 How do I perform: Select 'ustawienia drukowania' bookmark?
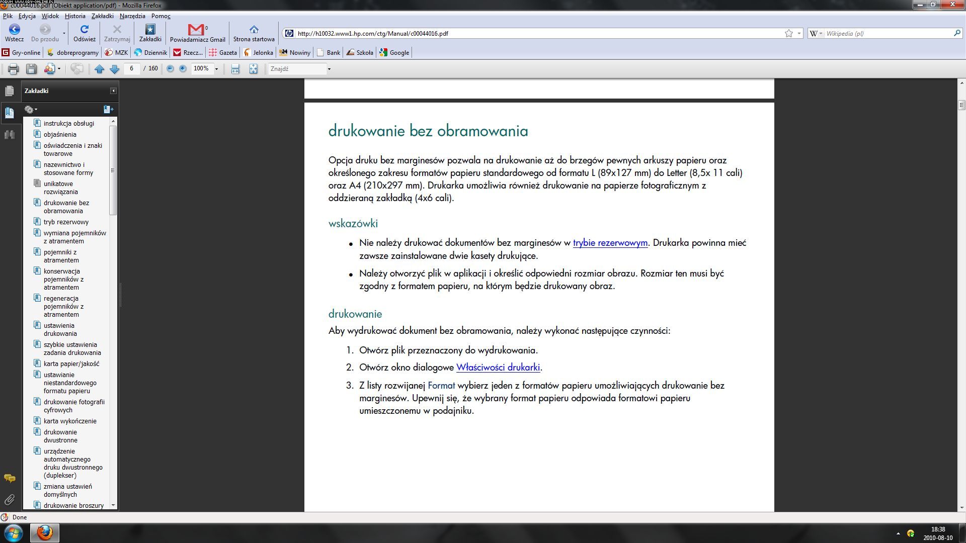pyautogui.click(x=60, y=329)
